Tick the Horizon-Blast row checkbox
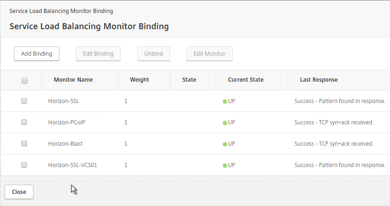This screenshot has width=390, height=206. click(x=24, y=143)
